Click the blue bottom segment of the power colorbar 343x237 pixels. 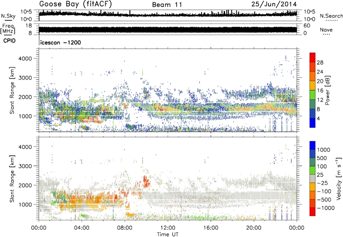pos(313,123)
